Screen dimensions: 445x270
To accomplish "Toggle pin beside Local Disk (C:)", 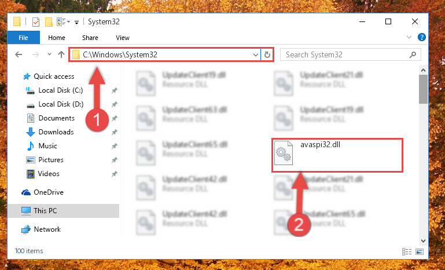I will point(115,90).
